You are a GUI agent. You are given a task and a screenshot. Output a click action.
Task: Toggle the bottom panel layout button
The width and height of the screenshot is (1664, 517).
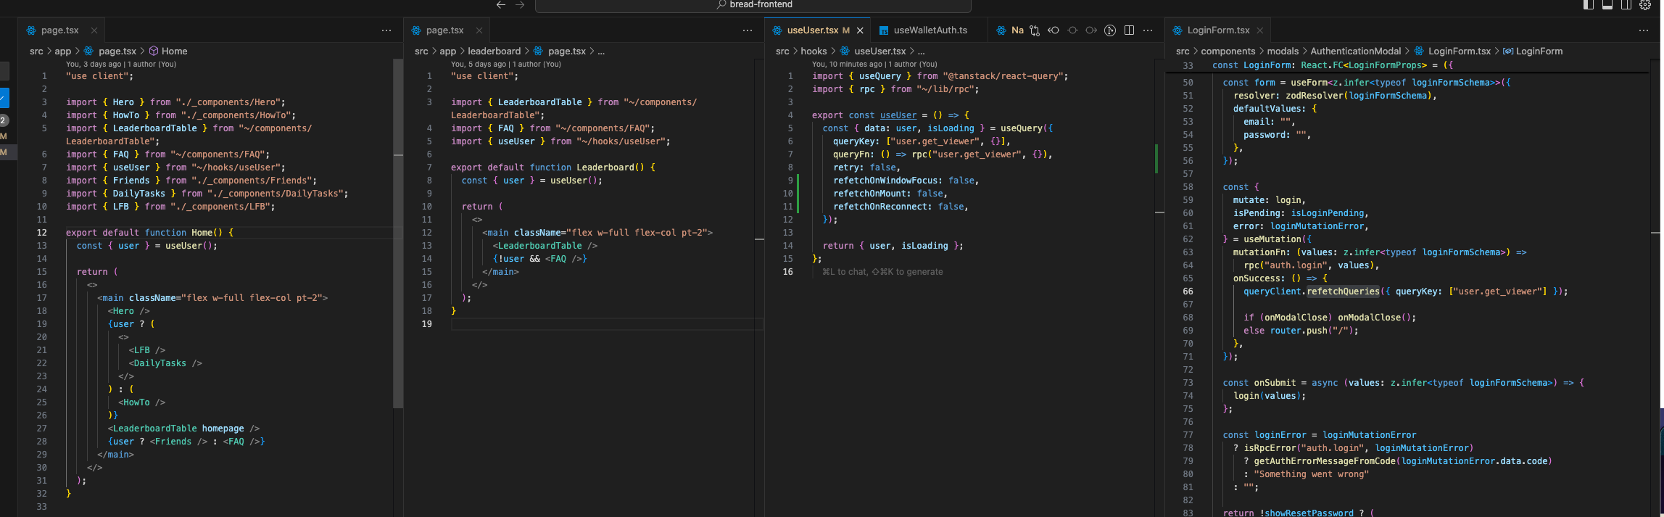pos(1607,5)
